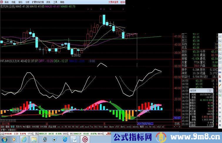Click the app logo icon in title bar
Image resolution: width=222 pixels, height=143 pixels.
(2, 2)
